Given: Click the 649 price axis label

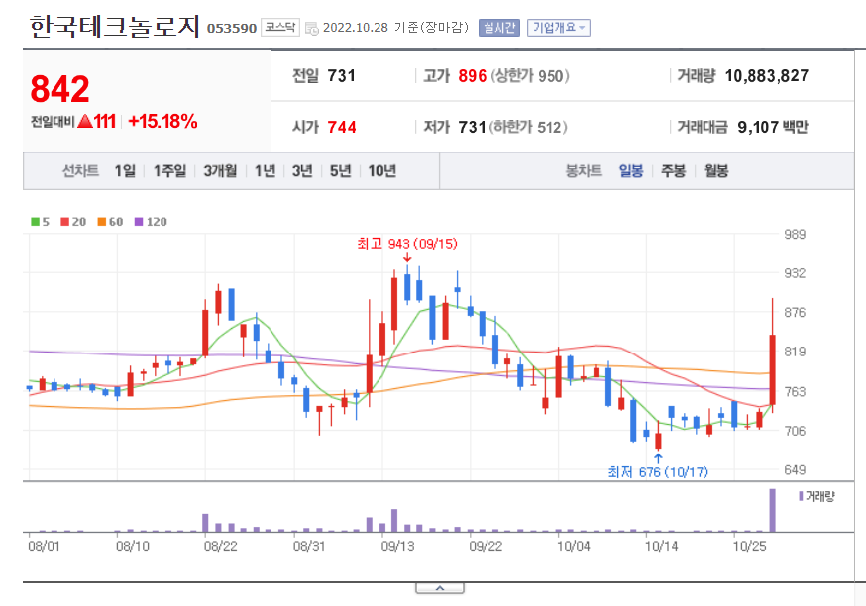Looking at the screenshot, I should [x=795, y=470].
